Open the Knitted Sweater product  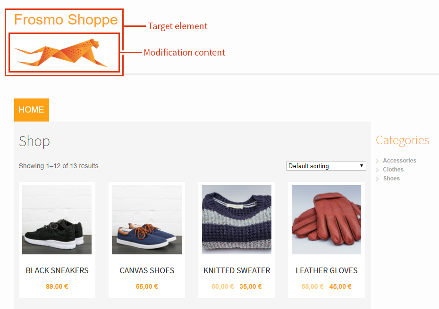236,270
